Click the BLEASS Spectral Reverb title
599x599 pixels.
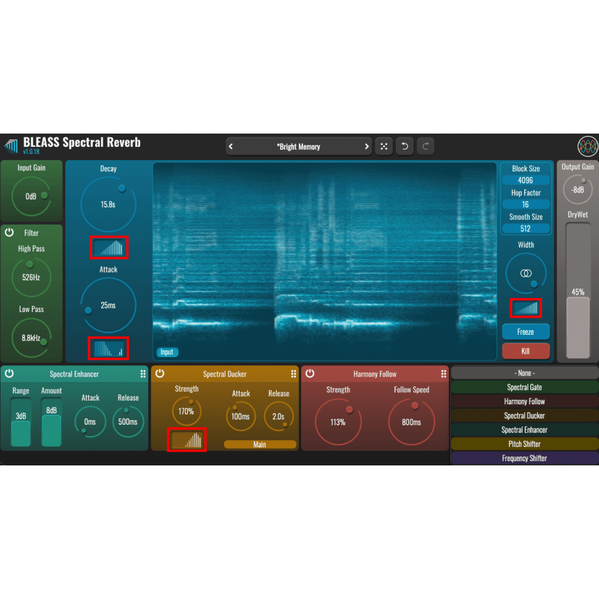point(81,142)
